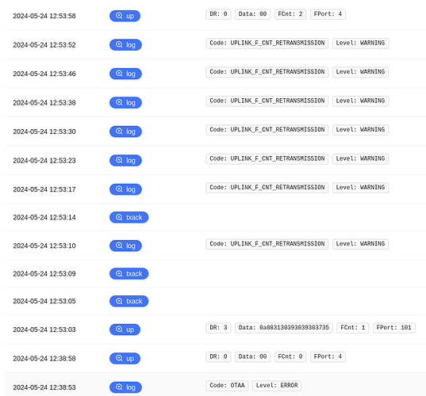This screenshot has height=396, width=426.
Task: Click the FPort: 101 tag
Action: click(x=394, y=328)
